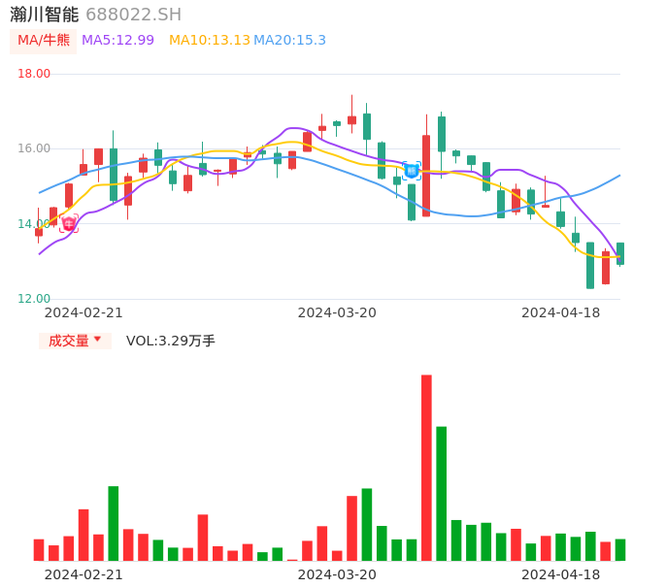Toggle the MA5 moving average label

[117, 41]
